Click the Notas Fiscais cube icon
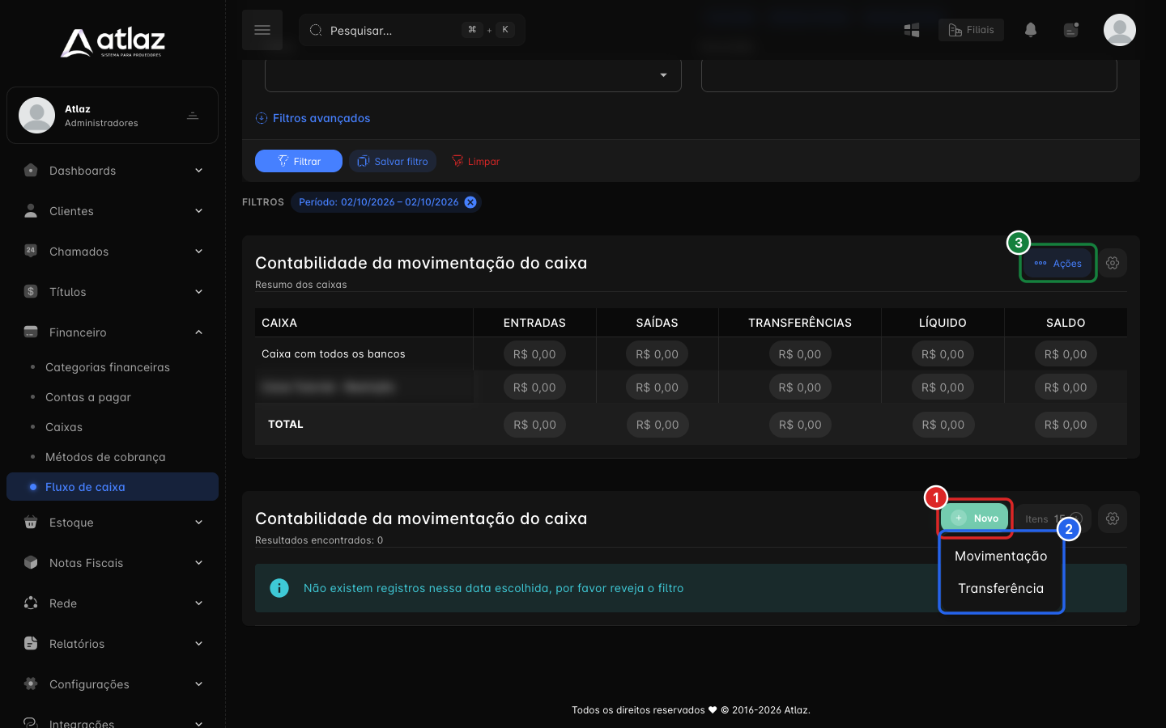This screenshot has height=728, width=1166. tap(31, 562)
